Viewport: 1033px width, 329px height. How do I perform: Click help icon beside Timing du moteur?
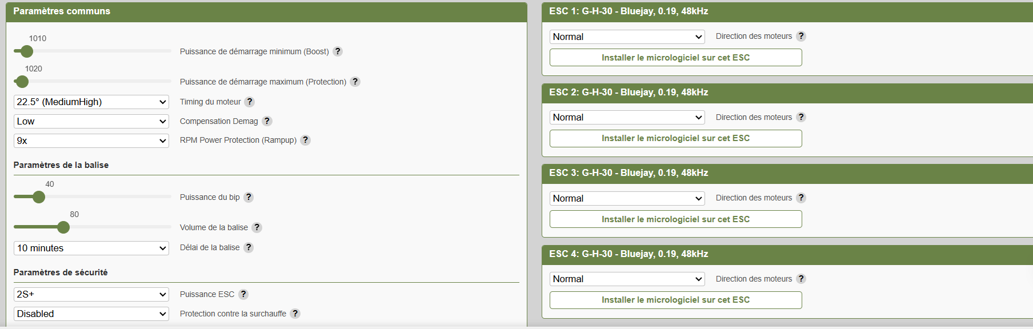click(x=250, y=102)
